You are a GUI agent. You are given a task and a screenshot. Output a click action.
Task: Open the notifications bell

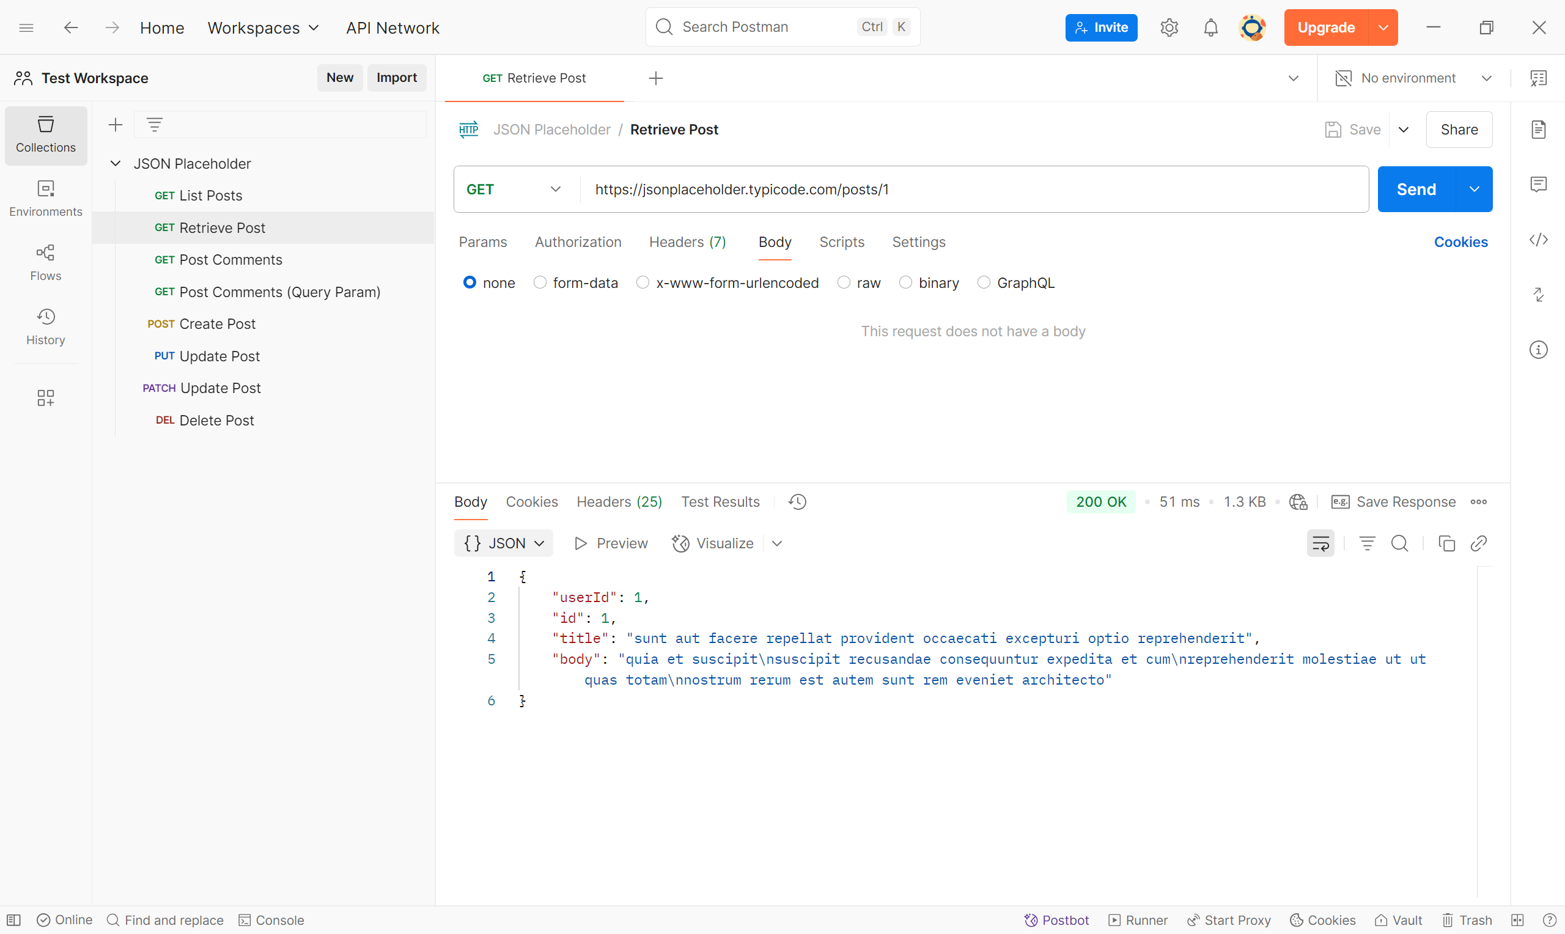click(x=1210, y=28)
